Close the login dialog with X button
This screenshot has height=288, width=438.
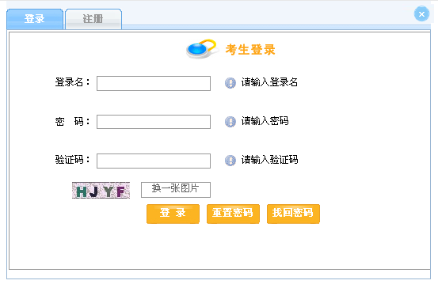pos(421,13)
